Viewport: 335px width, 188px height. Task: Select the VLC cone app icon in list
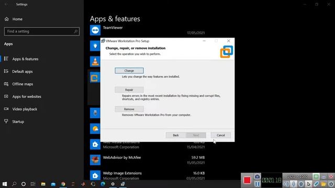pos(95,62)
